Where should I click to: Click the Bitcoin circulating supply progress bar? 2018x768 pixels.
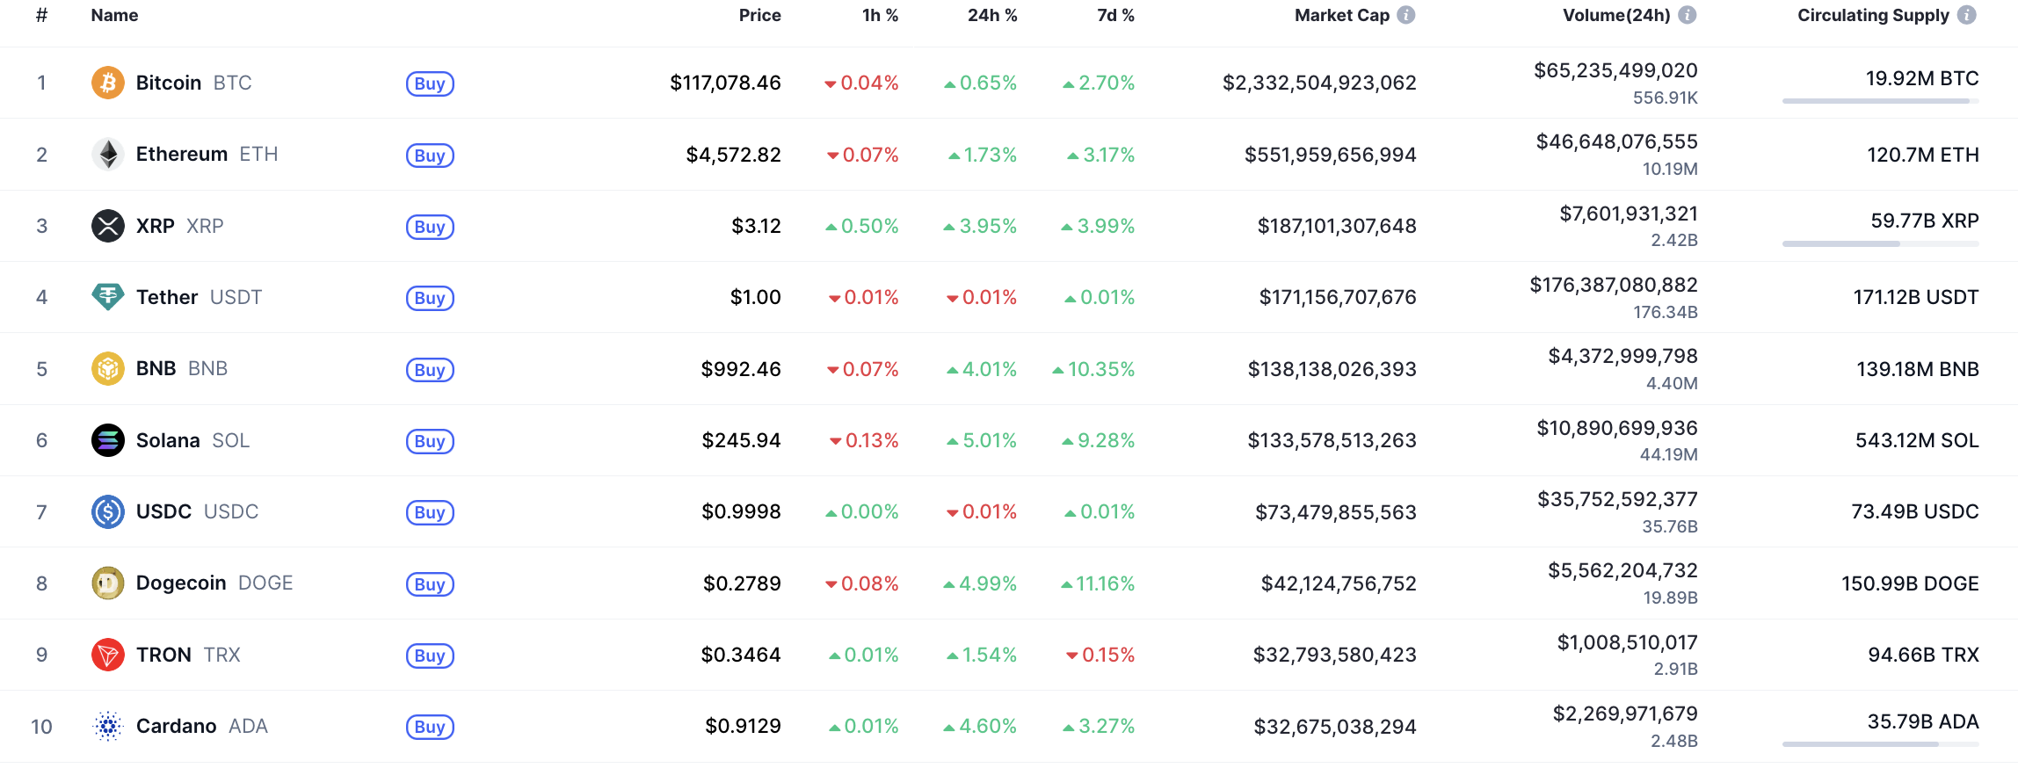click(1880, 101)
